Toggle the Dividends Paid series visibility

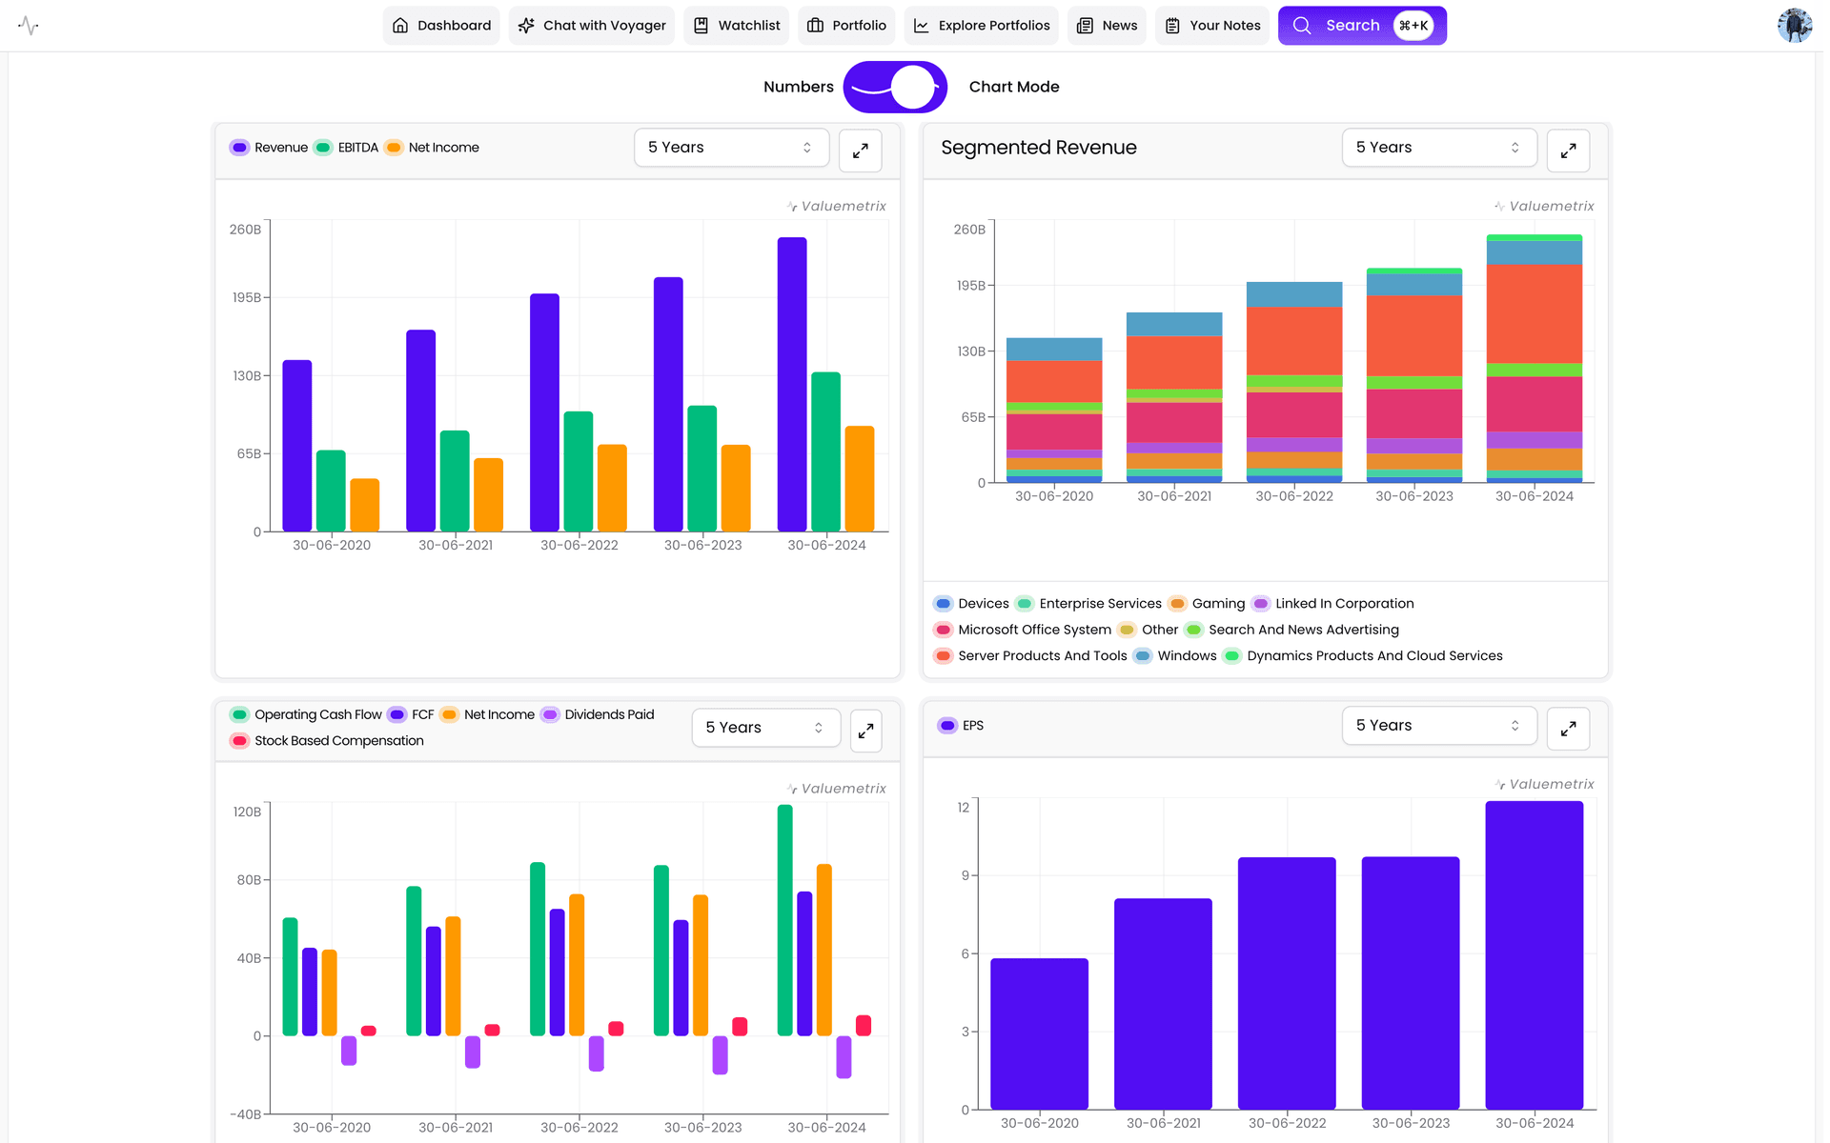[598, 714]
